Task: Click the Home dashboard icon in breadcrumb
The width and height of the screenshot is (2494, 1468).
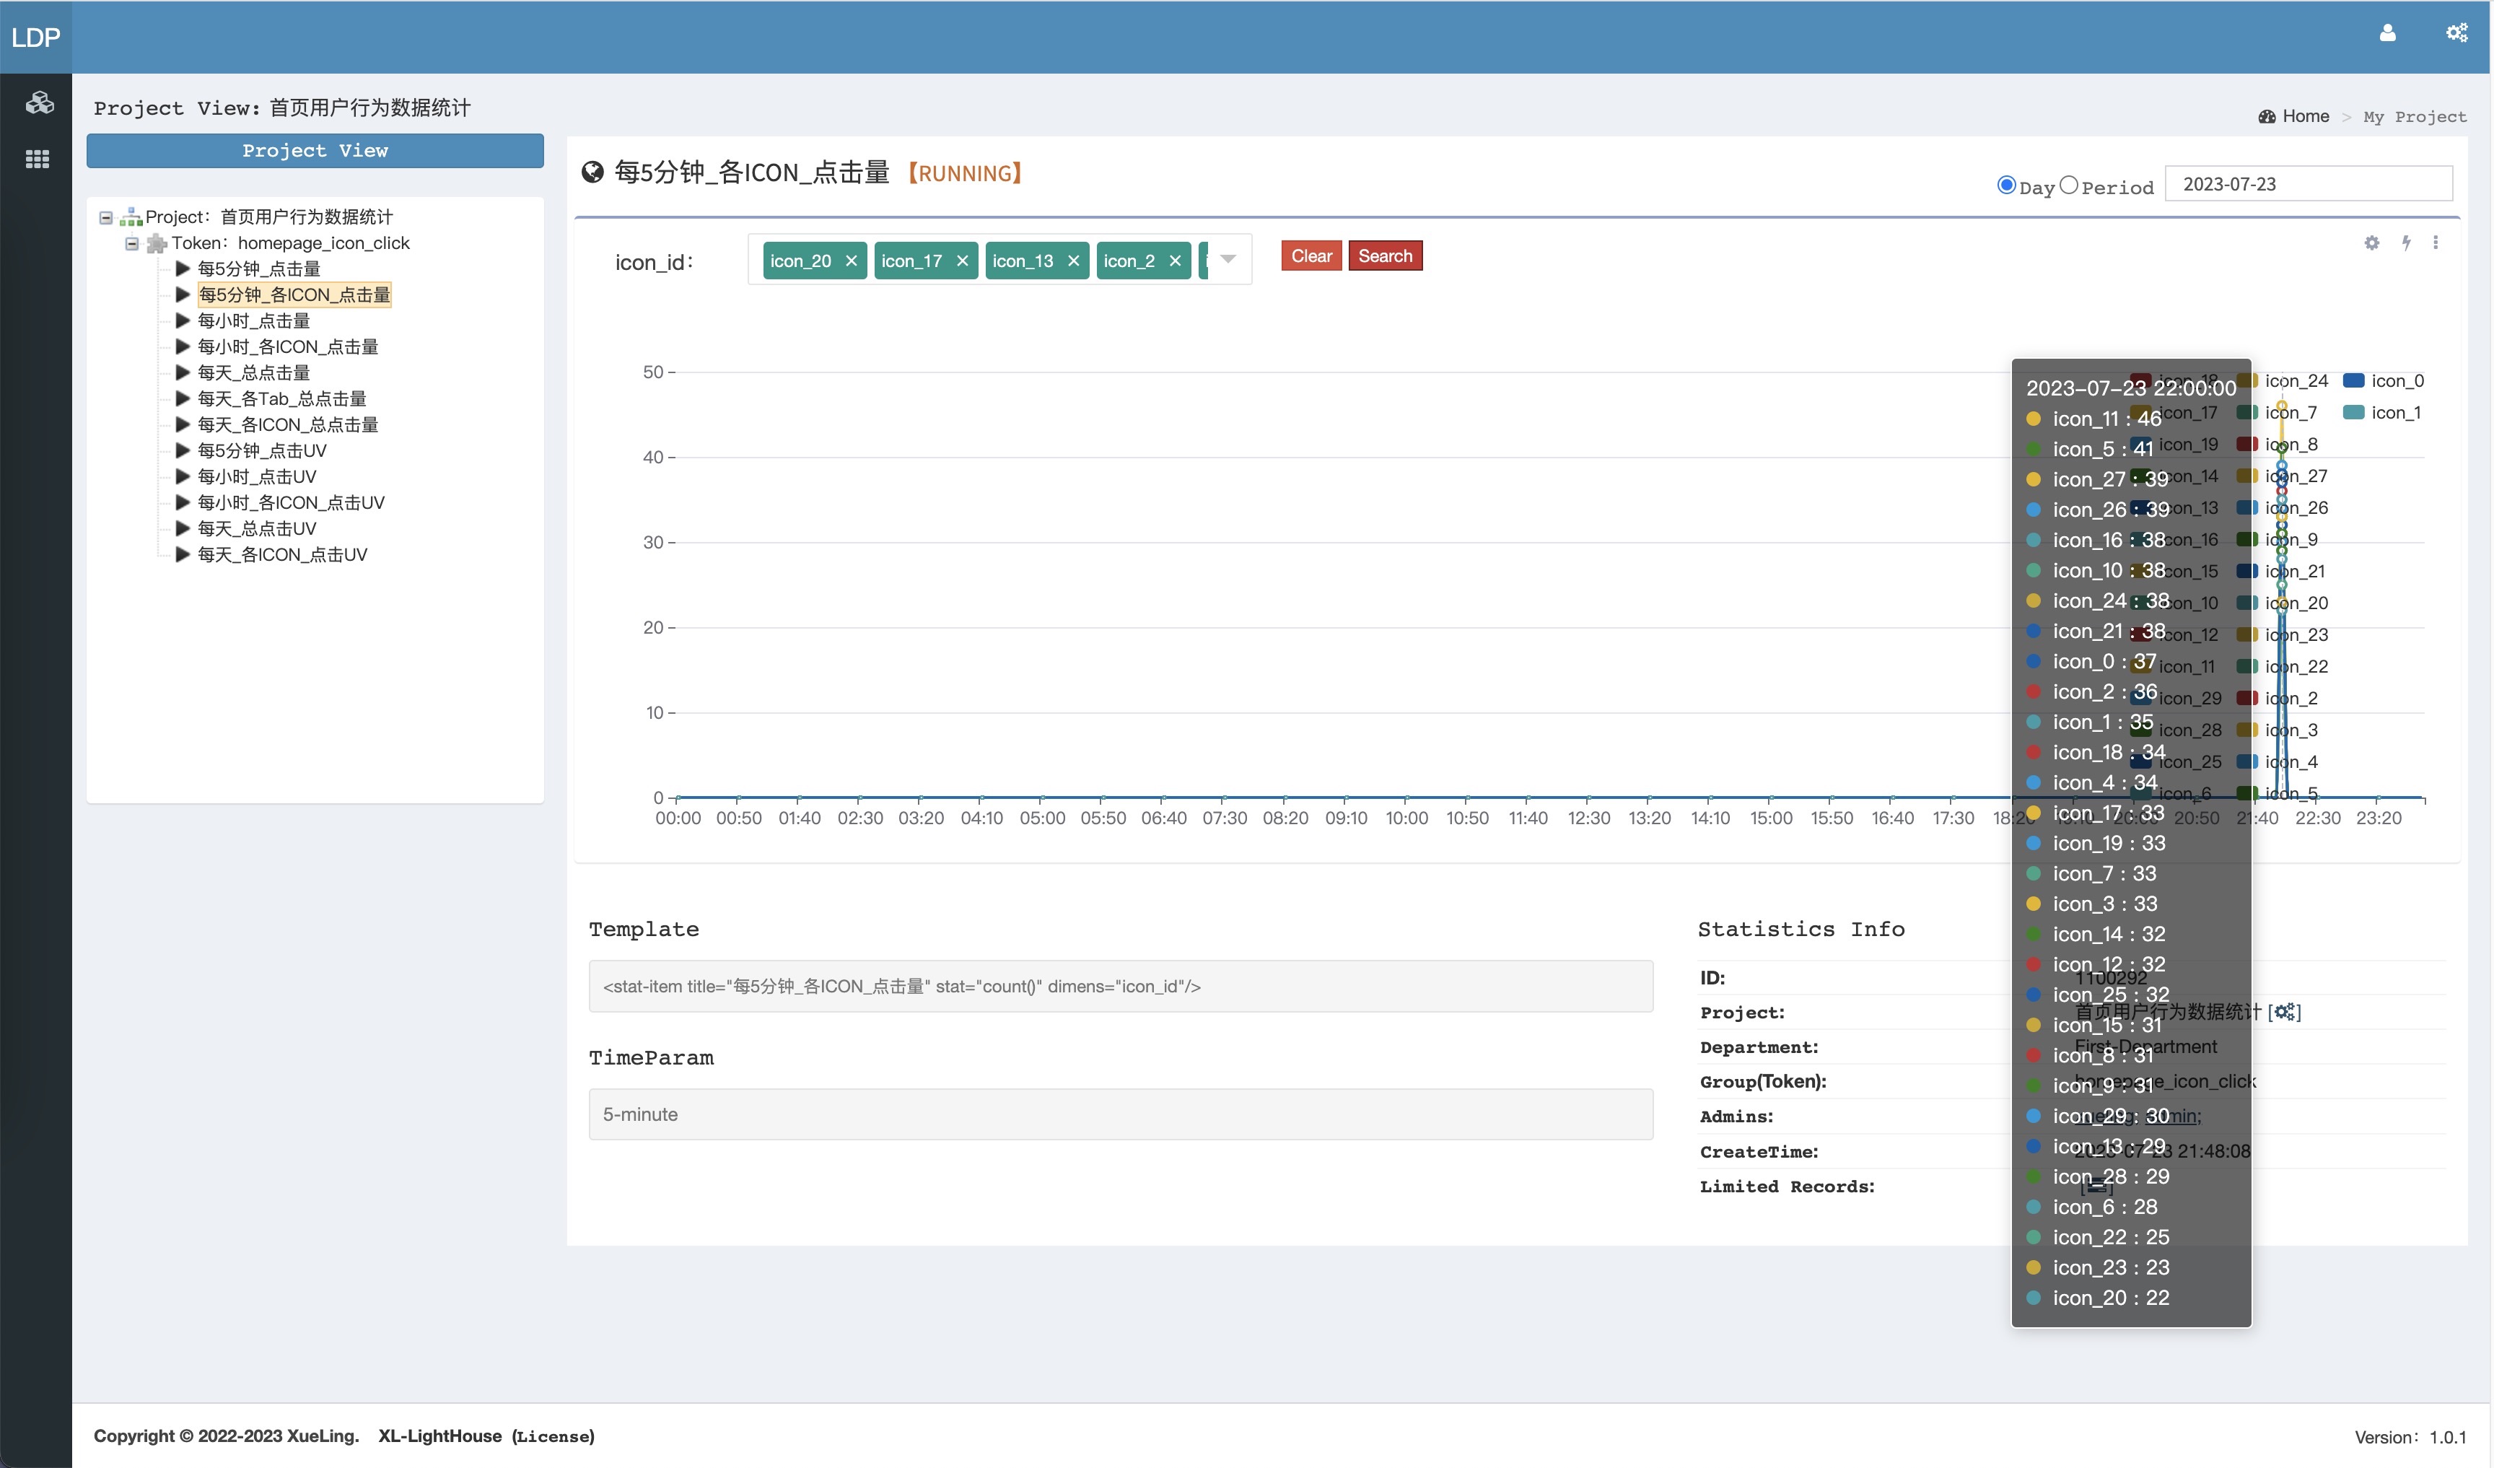Action: [2267, 117]
